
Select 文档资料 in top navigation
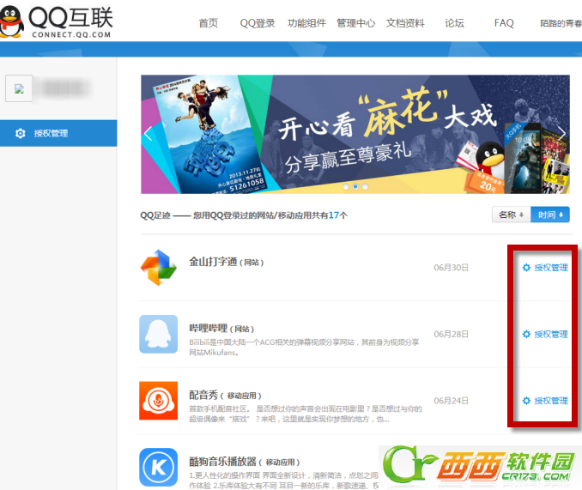405,23
